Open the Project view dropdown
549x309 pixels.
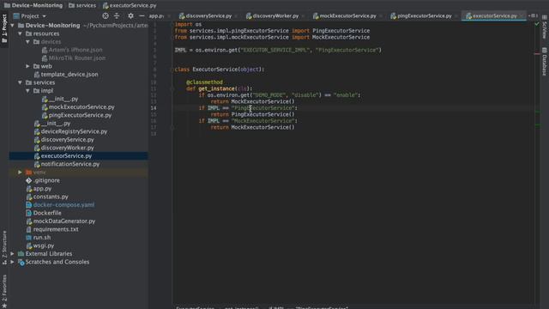click(44, 16)
